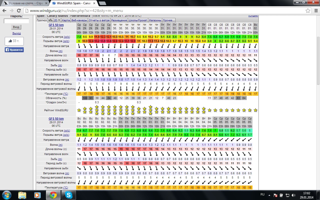320x200 pixels.
Task: Switch to Google Chrome in the taskbar
Action: pos(53,195)
